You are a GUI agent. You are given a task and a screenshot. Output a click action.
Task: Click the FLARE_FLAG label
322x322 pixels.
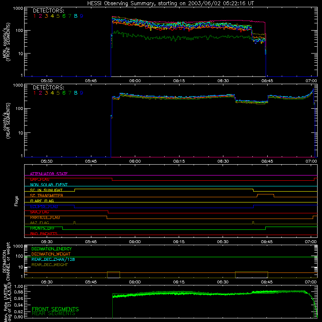coord(42,201)
